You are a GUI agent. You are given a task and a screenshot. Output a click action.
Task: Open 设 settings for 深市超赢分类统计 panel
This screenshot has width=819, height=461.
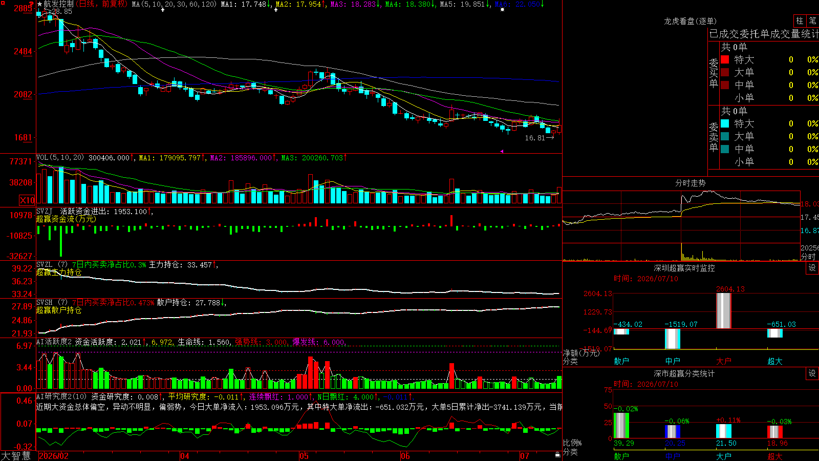pyautogui.click(x=812, y=373)
